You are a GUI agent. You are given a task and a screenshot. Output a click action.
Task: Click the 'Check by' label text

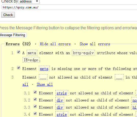[x=9, y=1]
